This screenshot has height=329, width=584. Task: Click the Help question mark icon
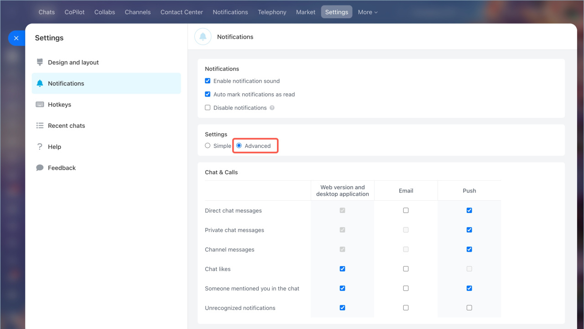tap(40, 147)
